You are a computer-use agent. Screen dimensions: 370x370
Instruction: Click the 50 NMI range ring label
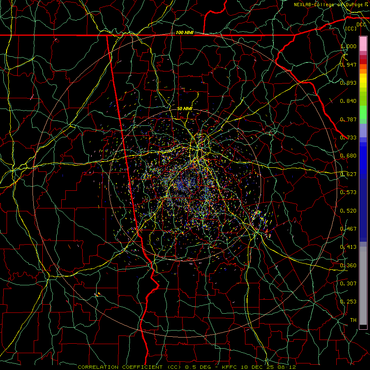pos(185,109)
